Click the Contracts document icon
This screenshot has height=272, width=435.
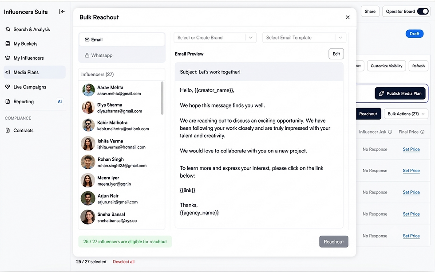click(8, 130)
